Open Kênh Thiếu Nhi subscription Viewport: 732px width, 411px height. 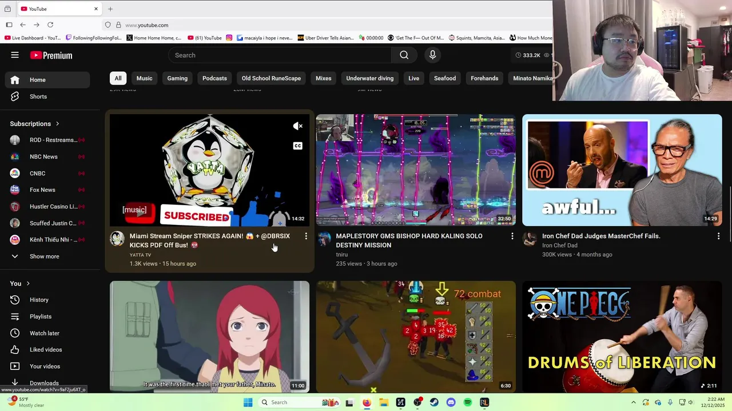(47, 240)
